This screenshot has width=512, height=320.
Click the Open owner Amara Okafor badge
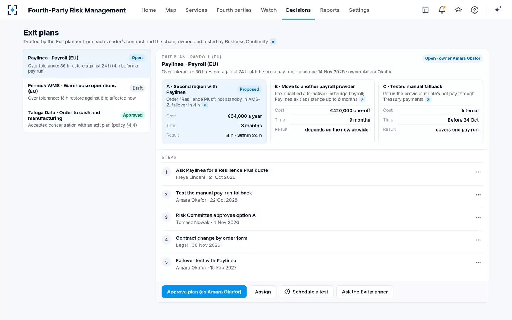pos(453,58)
